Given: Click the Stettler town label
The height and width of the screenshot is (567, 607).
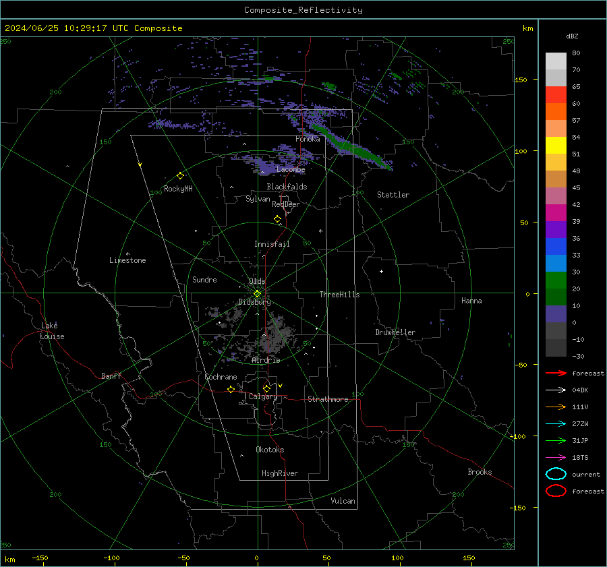Looking at the screenshot, I should [393, 195].
